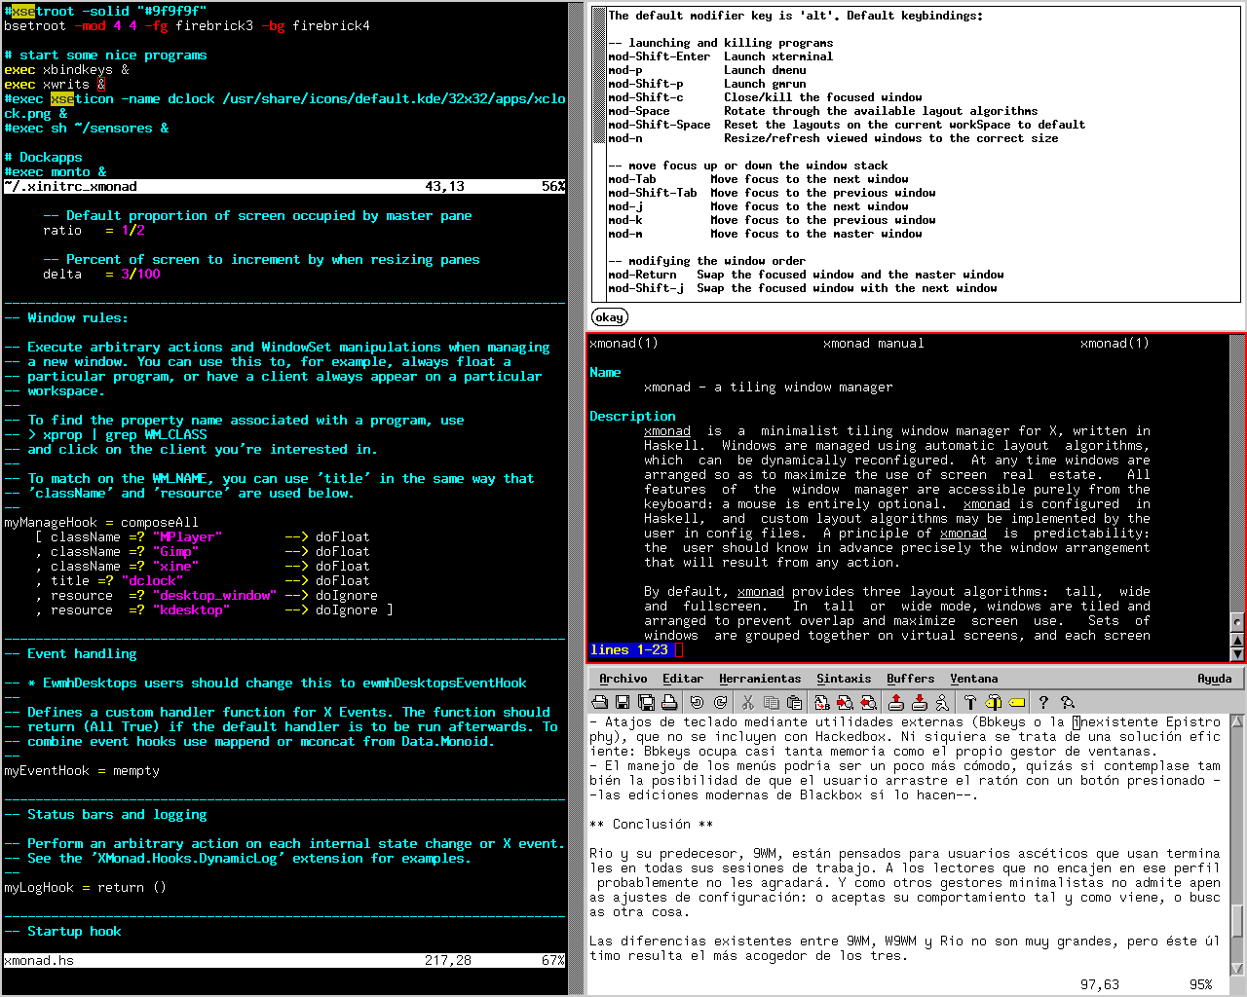
Task: Click the "desktop_window" resource string
Action: (214, 596)
